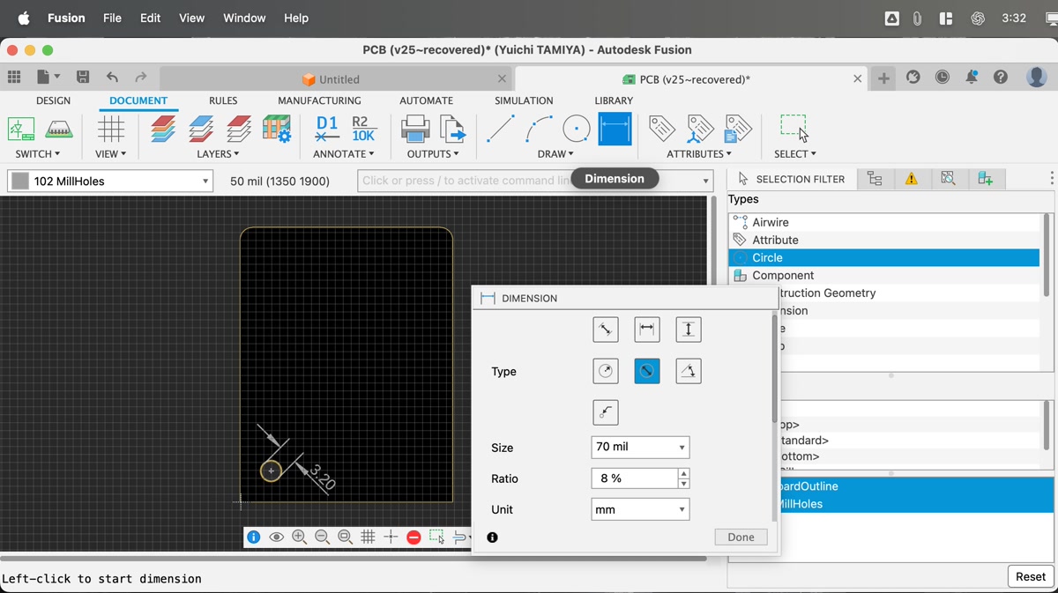Switch to the RULES ribbon tab

coord(223,100)
